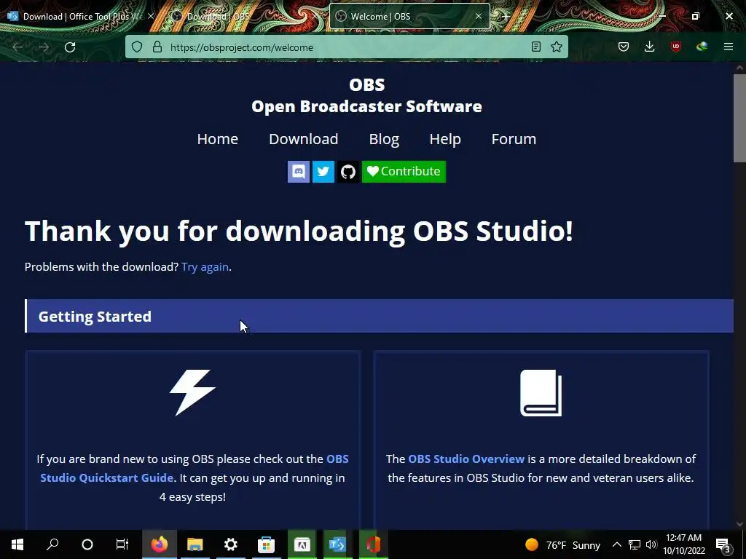Open Task View on taskbar
This screenshot has height=559, width=746.
pyautogui.click(x=122, y=544)
